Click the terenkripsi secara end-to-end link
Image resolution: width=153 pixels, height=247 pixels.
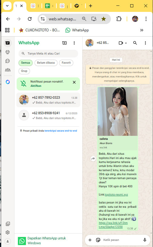[61, 131]
